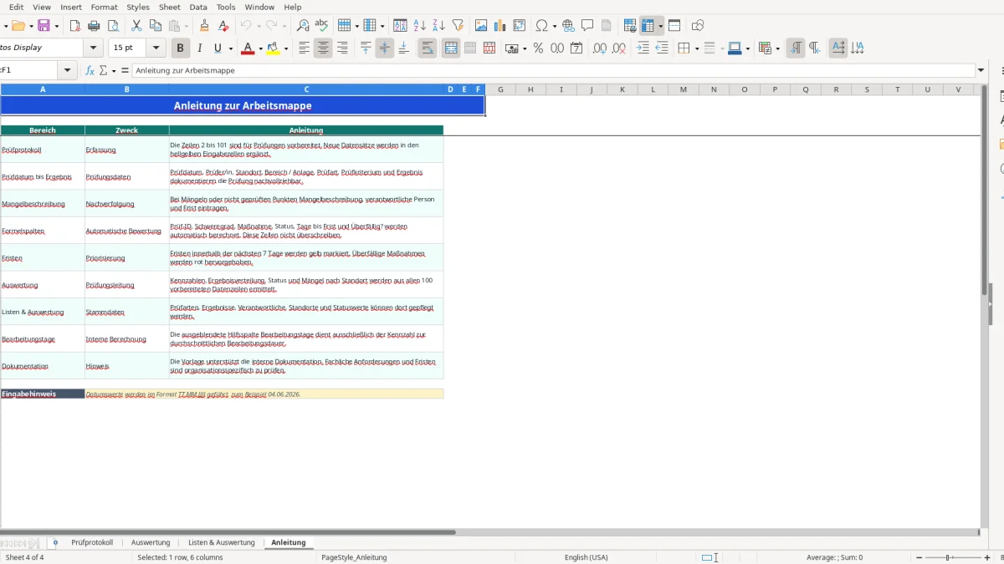Center the cell content vertically

(x=385, y=48)
